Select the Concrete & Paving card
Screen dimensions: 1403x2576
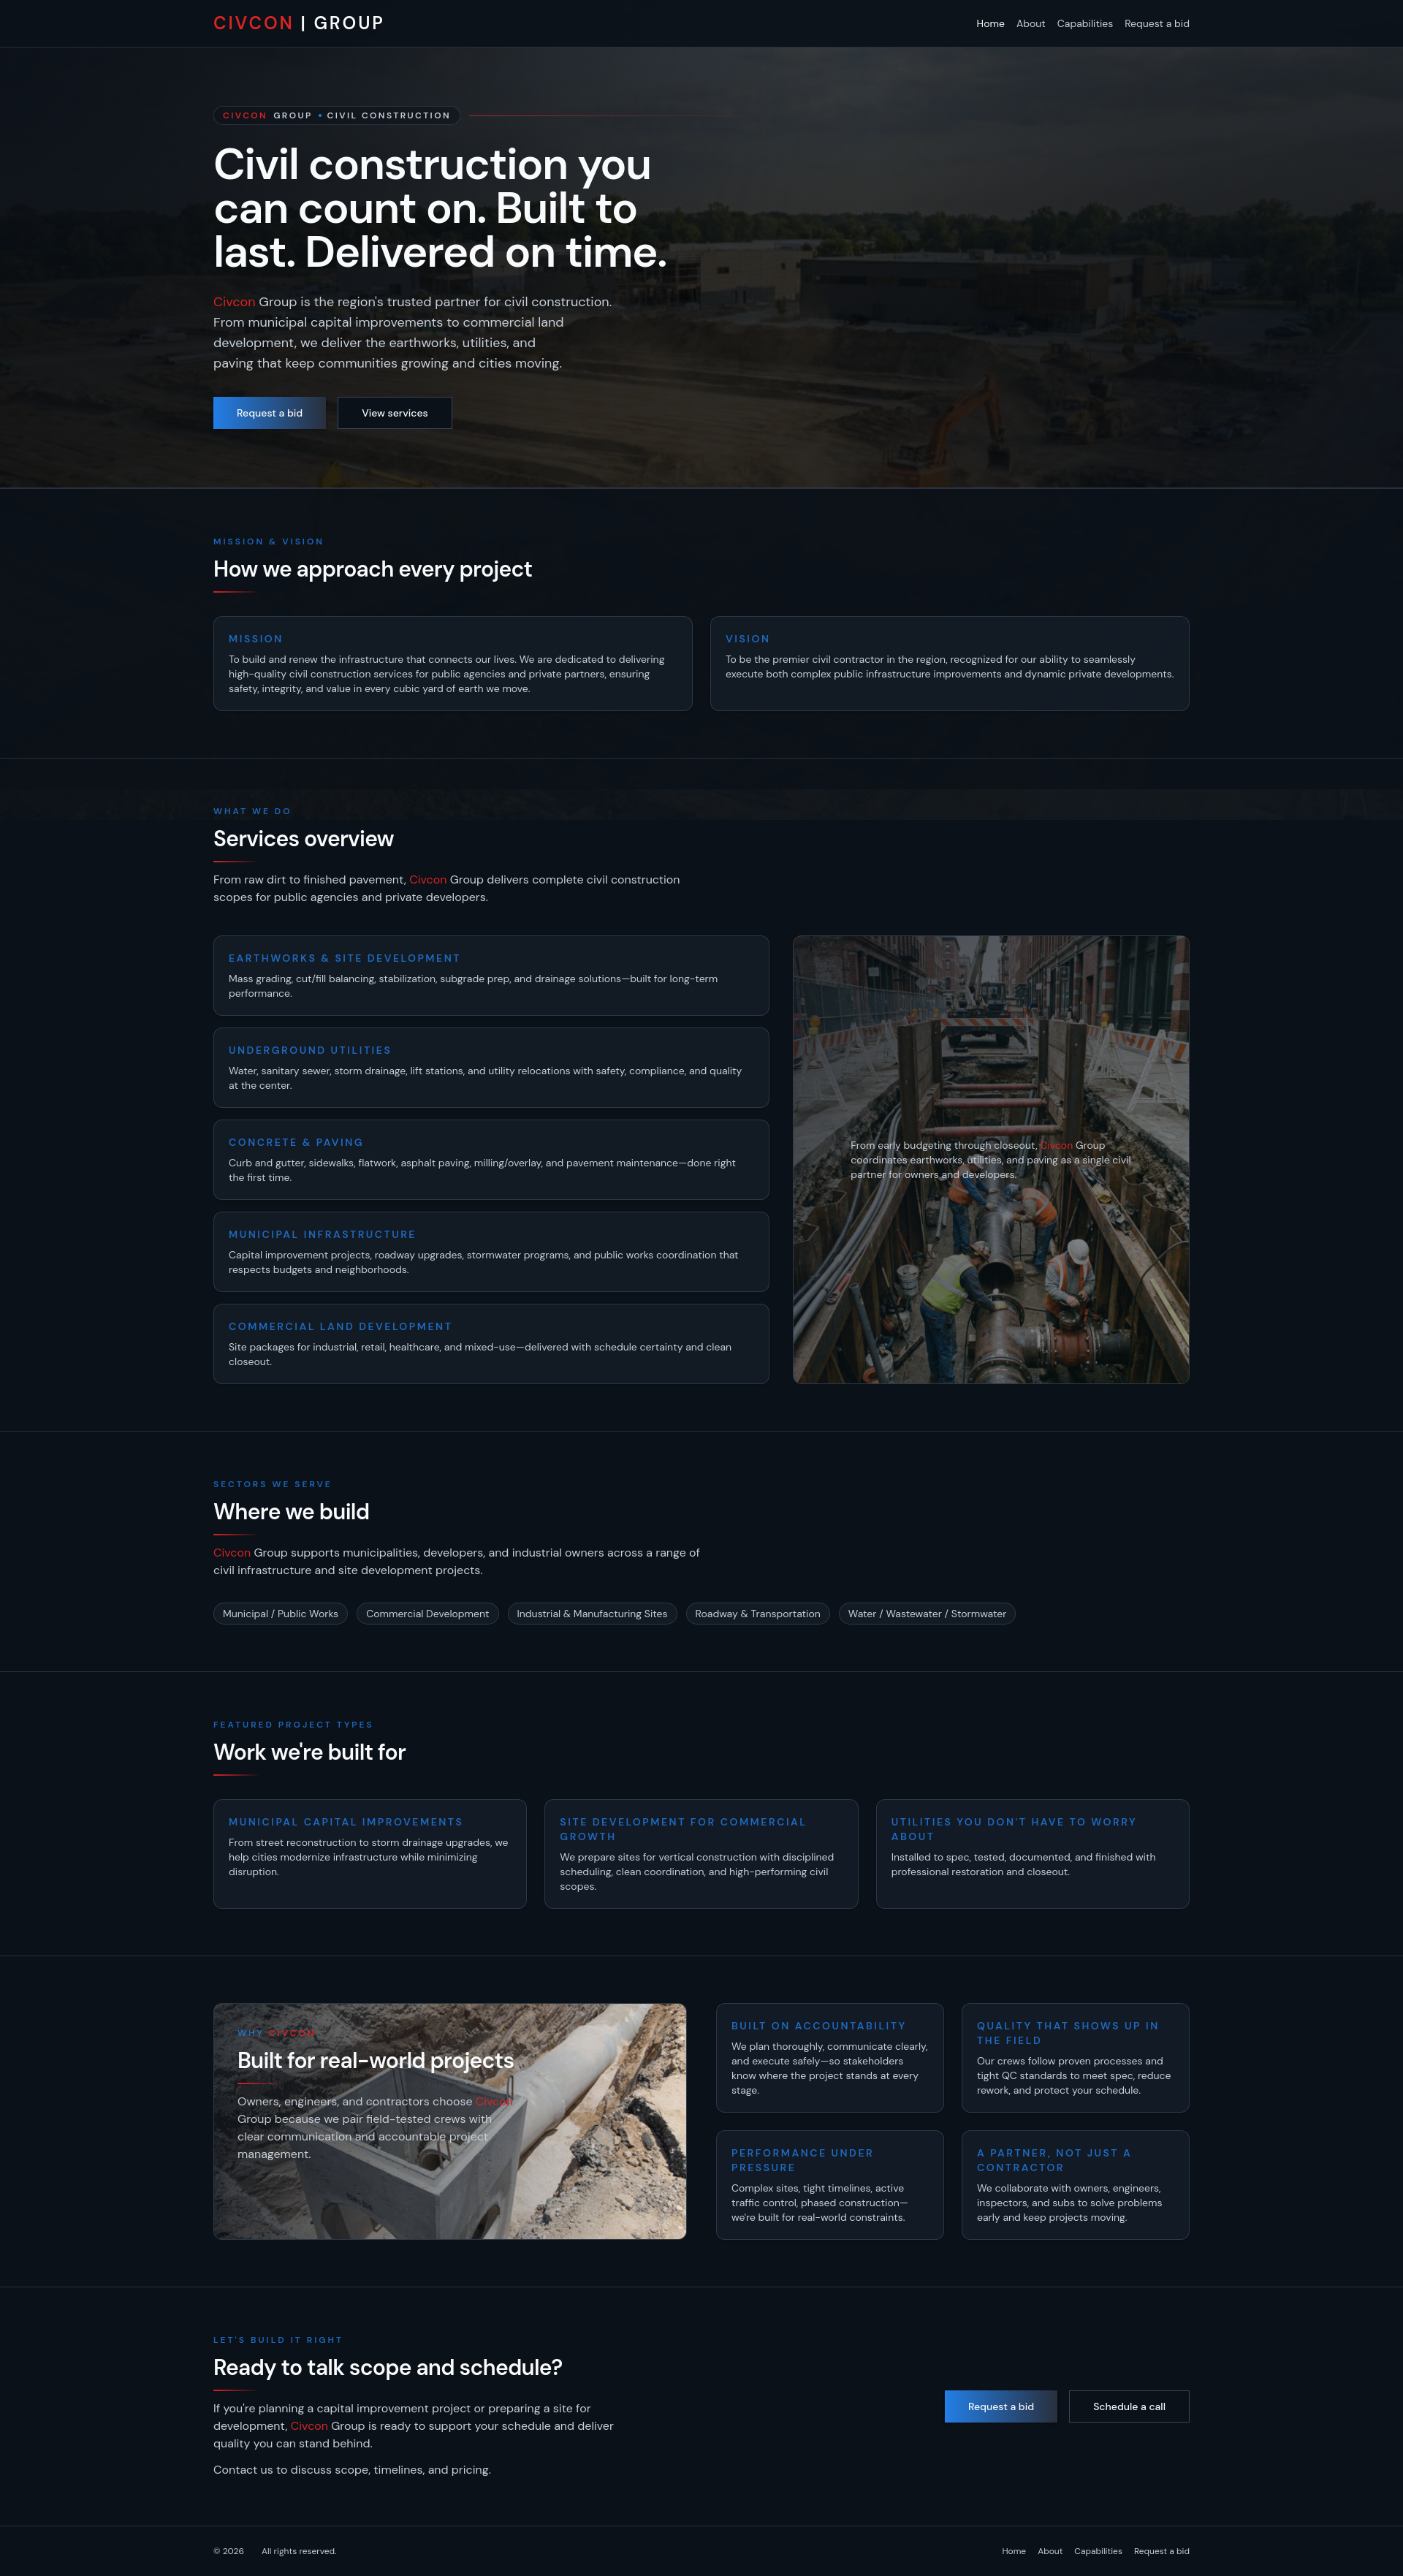click(x=491, y=1159)
